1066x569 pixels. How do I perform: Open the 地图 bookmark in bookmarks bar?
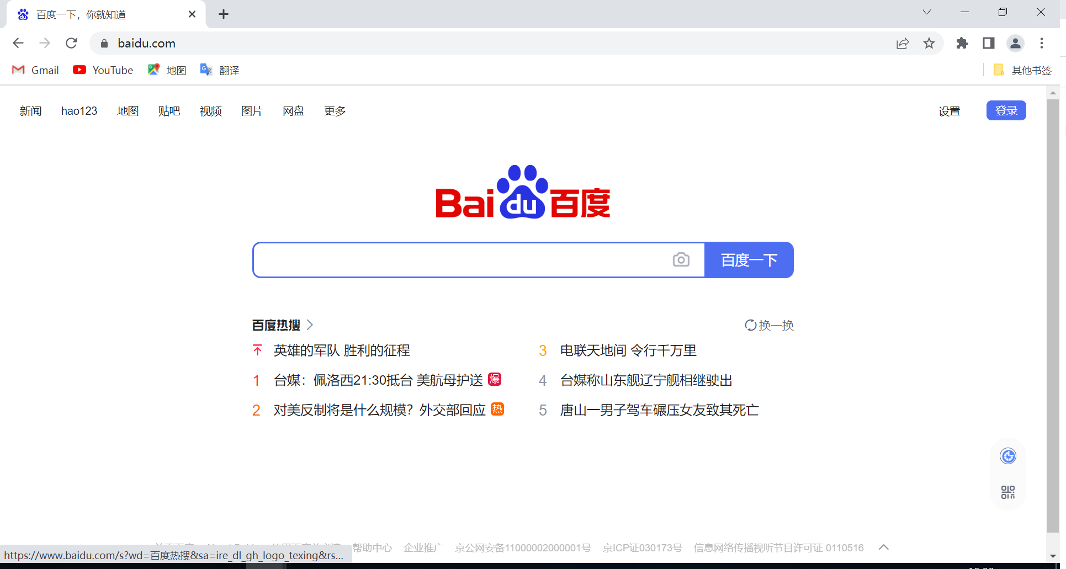click(x=167, y=70)
